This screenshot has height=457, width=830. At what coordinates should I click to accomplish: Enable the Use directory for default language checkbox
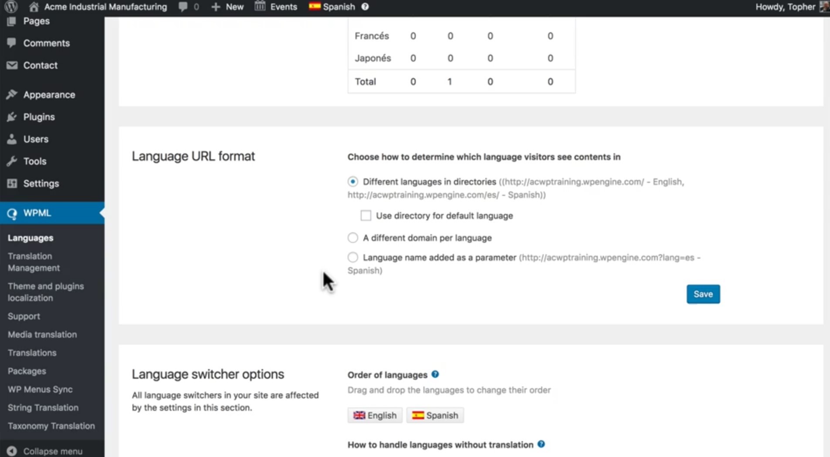pos(366,215)
